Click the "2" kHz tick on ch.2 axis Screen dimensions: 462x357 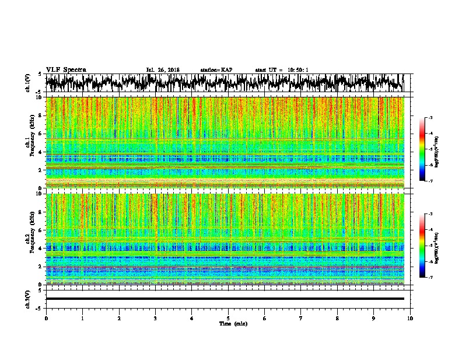tap(40, 267)
